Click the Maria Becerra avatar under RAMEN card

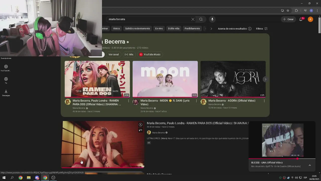(68, 102)
